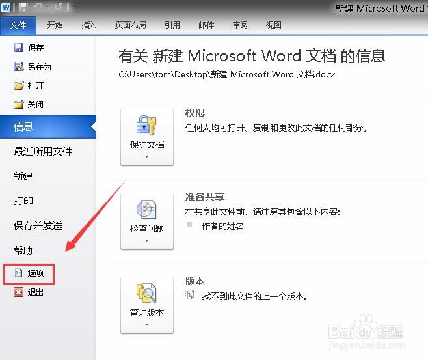Click the 作者的姓名 list entry
428x360 pixels.
coord(222,226)
